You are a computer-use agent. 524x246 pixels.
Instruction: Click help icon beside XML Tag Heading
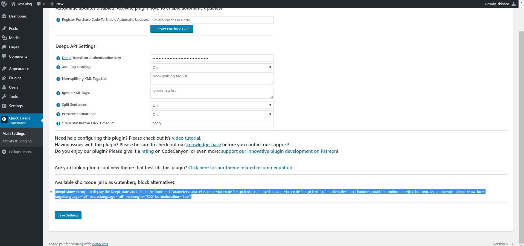click(x=58, y=67)
